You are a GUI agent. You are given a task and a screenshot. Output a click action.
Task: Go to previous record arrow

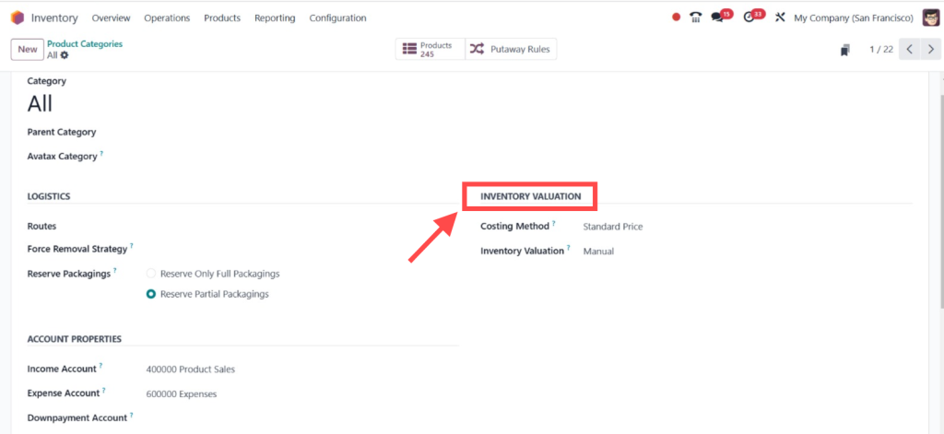click(x=909, y=50)
